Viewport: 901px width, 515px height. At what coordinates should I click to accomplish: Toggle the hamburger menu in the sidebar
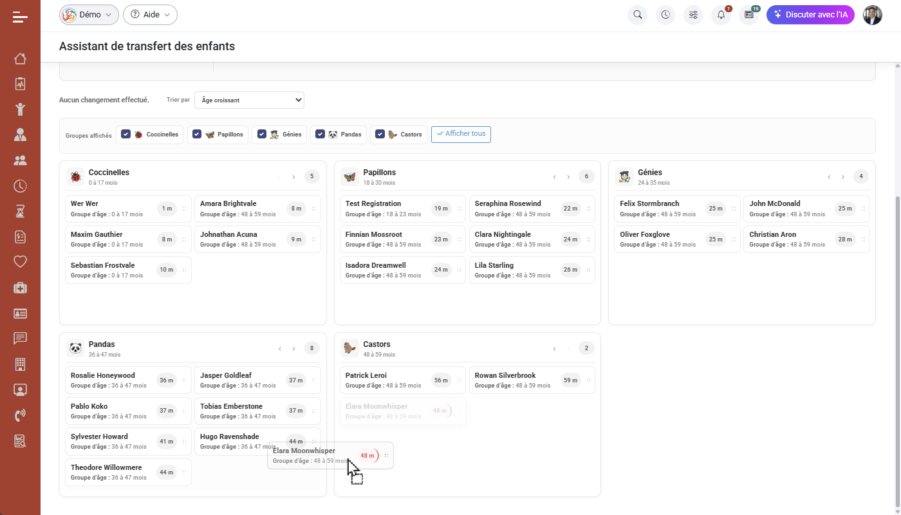20,17
